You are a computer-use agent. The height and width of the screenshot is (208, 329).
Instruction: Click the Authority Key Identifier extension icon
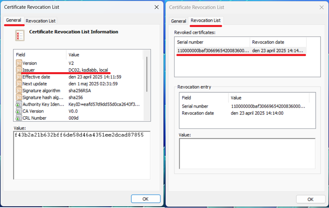tap(19, 104)
